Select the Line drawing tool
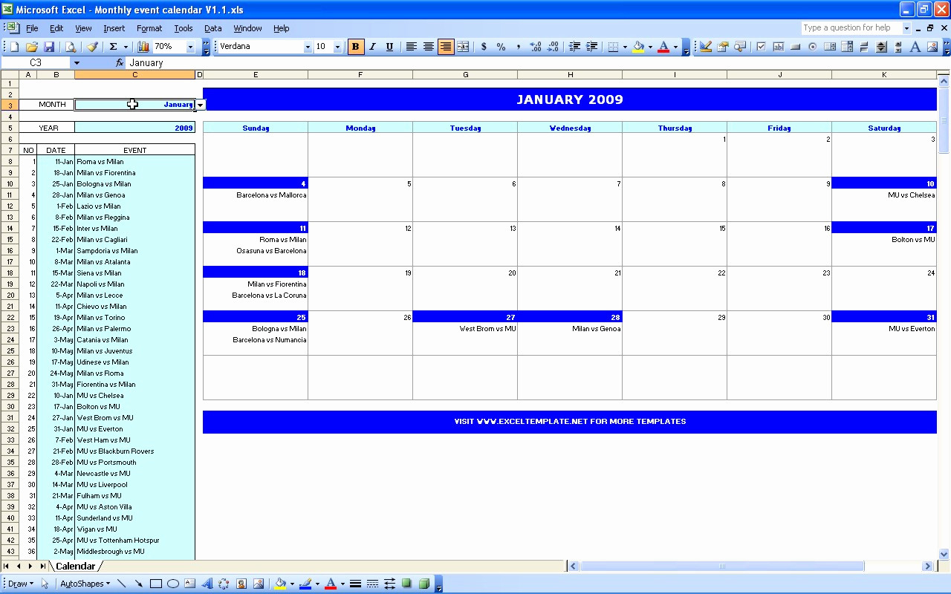951x594 pixels. [122, 584]
